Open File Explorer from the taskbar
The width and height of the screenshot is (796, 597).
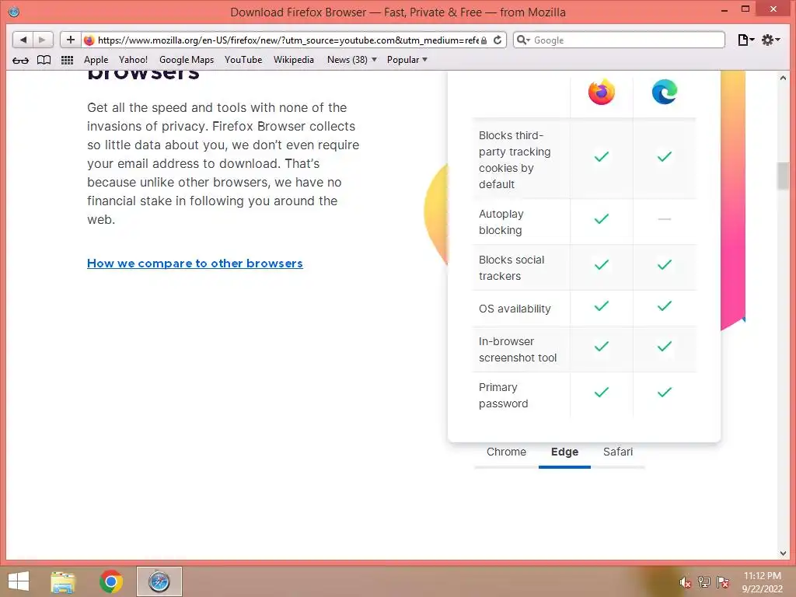coord(63,581)
